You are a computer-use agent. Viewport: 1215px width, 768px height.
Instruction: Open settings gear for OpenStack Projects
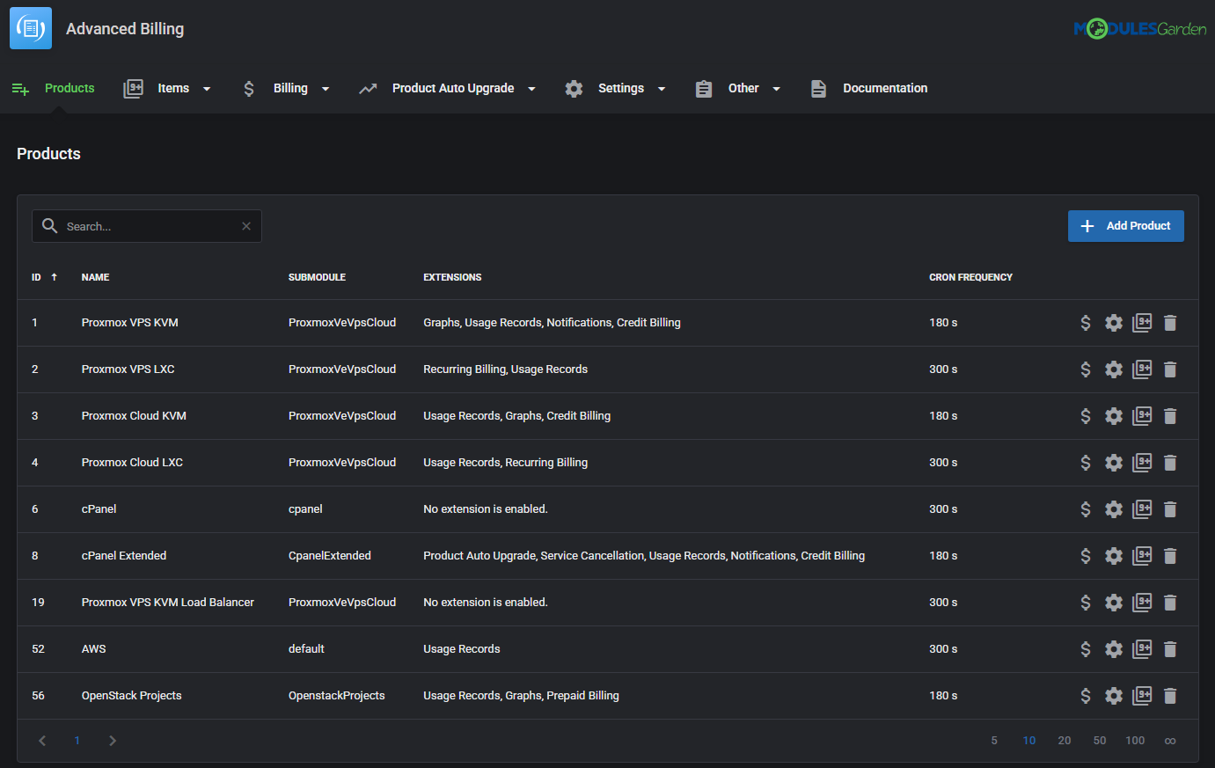point(1114,696)
